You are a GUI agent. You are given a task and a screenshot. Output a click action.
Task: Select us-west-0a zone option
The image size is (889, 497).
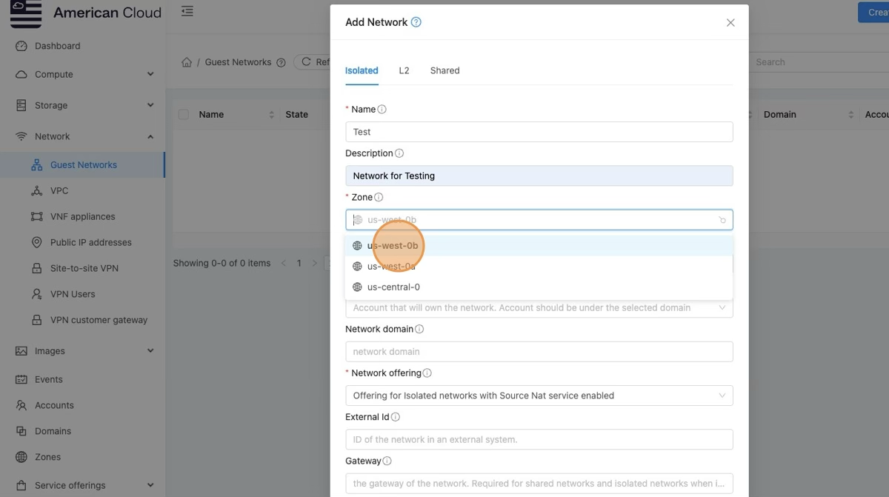click(391, 267)
